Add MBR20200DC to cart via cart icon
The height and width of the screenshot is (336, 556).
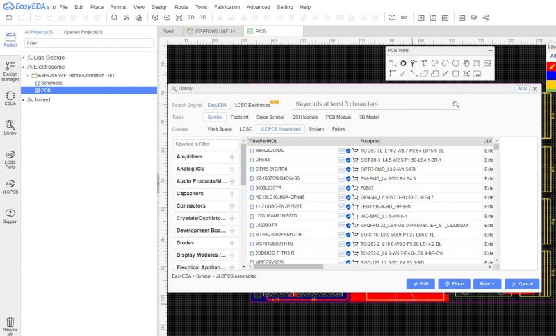[355, 150]
